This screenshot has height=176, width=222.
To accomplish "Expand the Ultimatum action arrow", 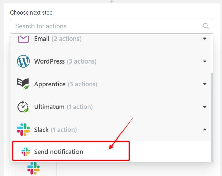I will (205, 107).
